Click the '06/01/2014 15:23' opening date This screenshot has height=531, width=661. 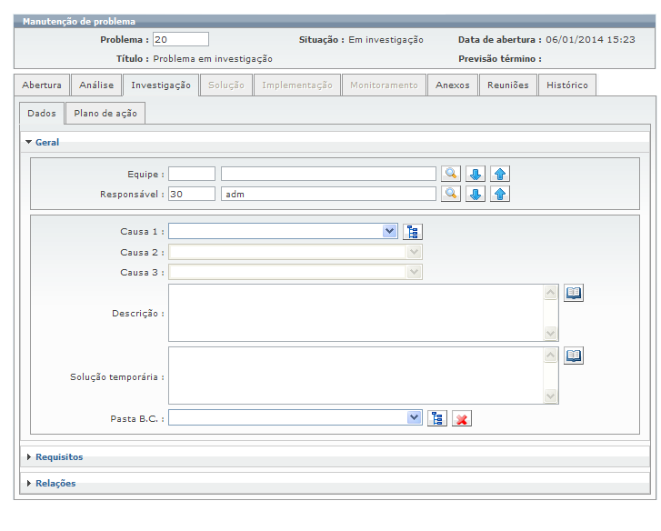pyautogui.click(x=590, y=40)
